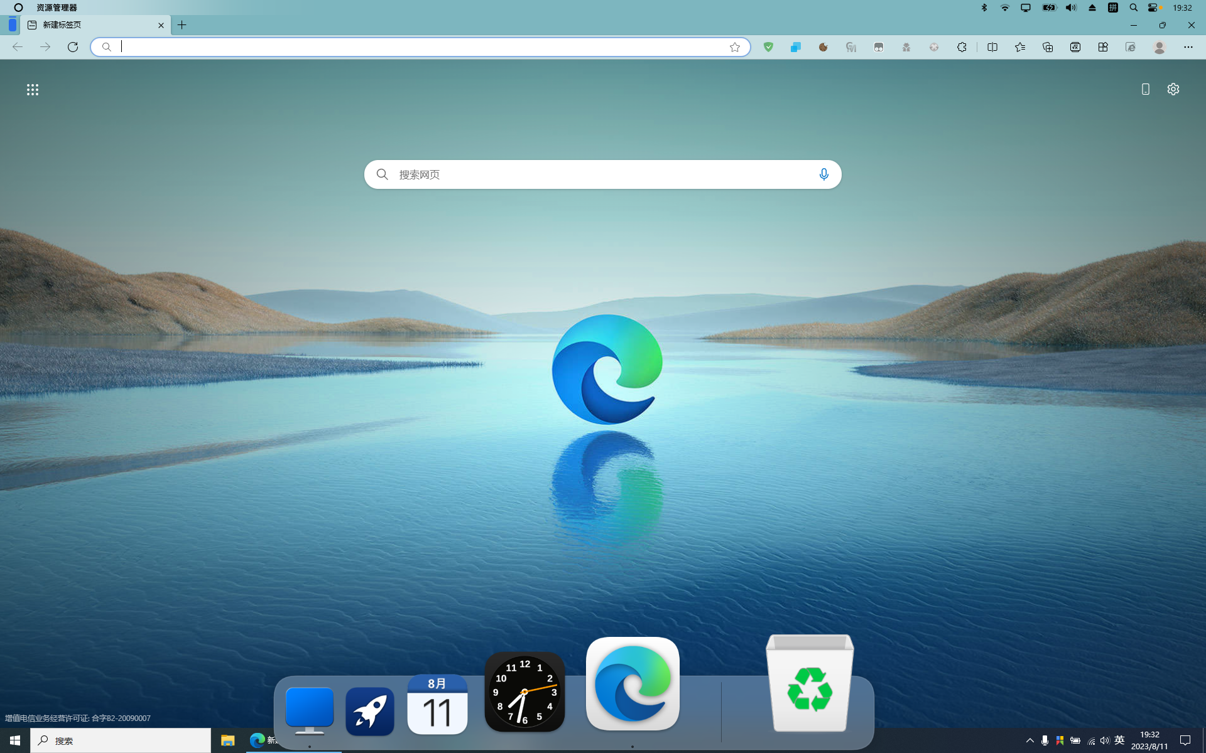
Task: Open the Clock dock icon
Action: click(x=524, y=692)
